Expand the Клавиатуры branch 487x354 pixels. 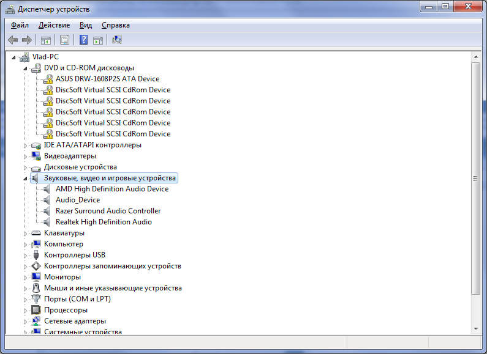point(26,234)
